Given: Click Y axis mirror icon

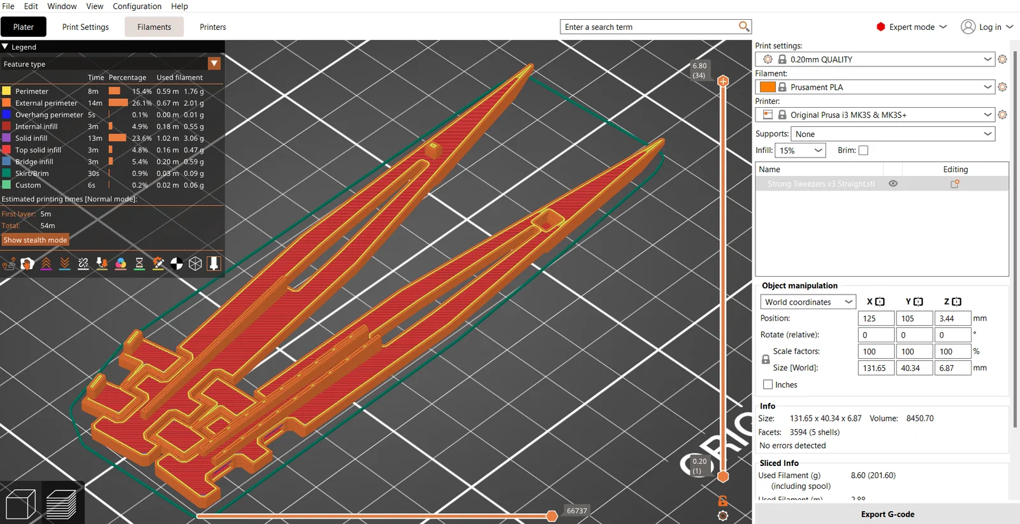Looking at the screenshot, I should (x=918, y=302).
